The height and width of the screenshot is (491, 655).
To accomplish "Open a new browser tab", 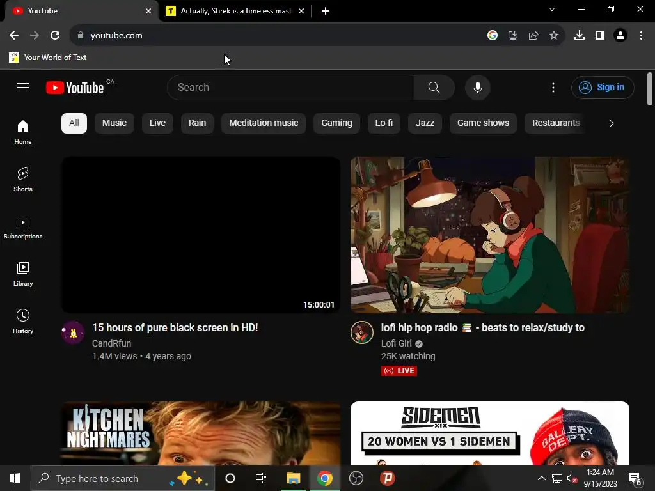I will point(326,11).
